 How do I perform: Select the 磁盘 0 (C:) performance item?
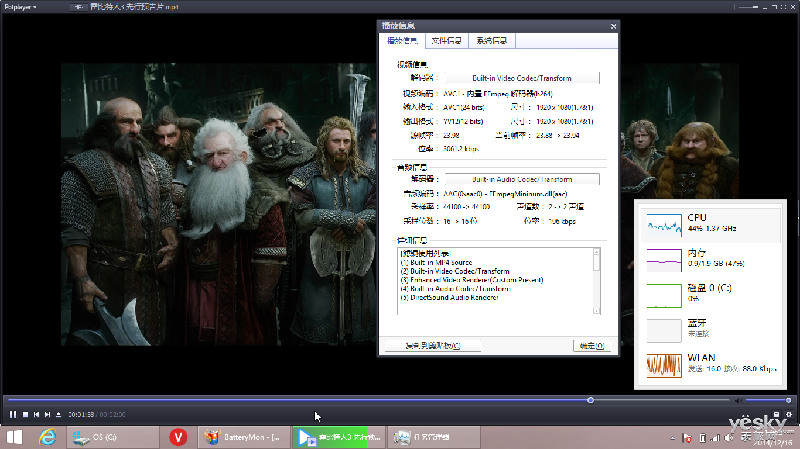[710, 295]
